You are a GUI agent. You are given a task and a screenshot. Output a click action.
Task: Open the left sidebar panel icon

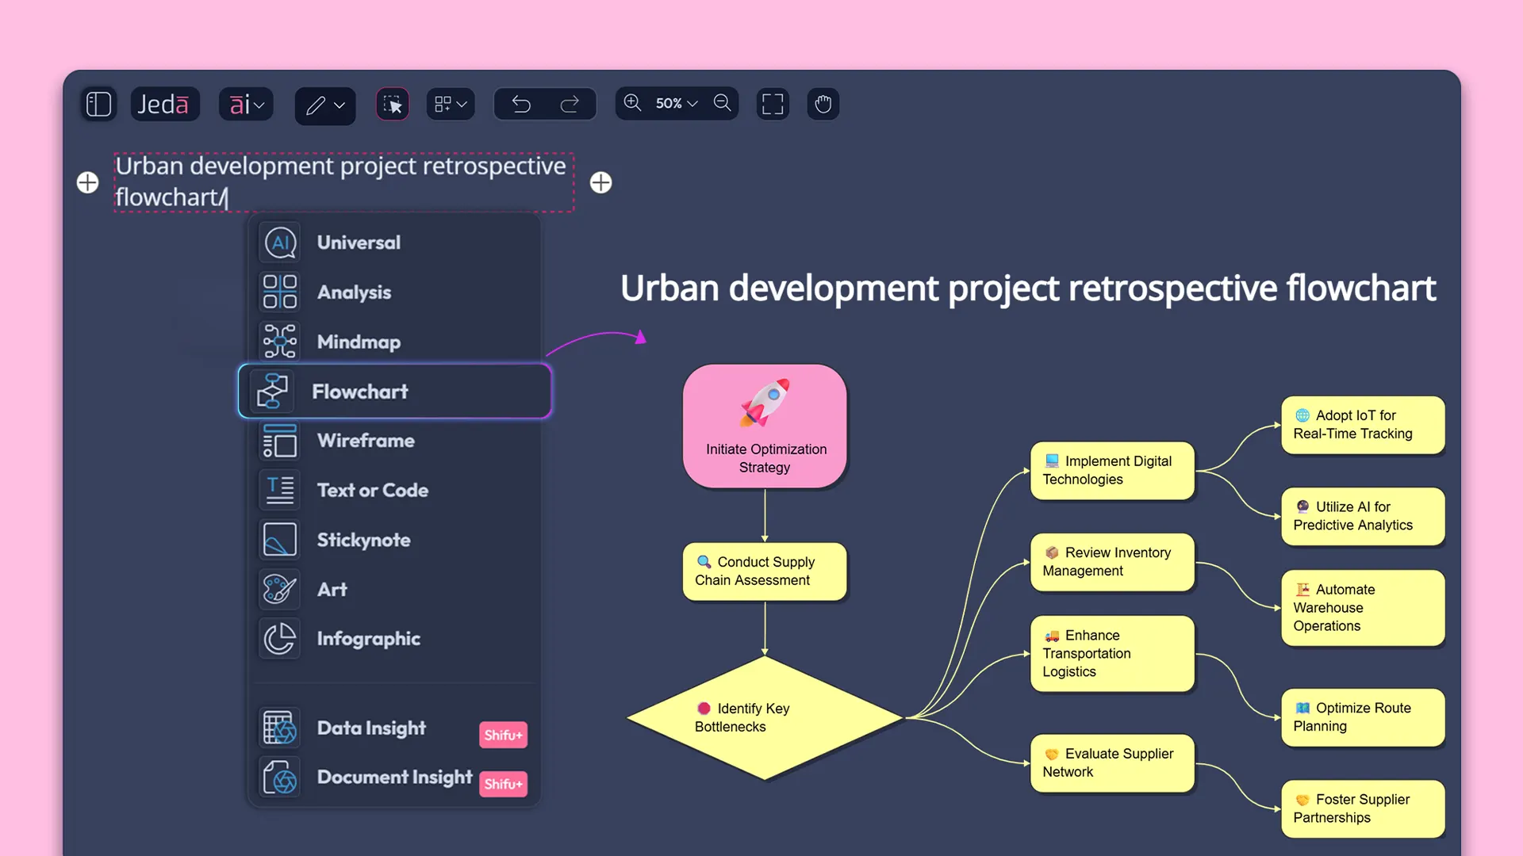pyautogui.click(x=98, y=104)
